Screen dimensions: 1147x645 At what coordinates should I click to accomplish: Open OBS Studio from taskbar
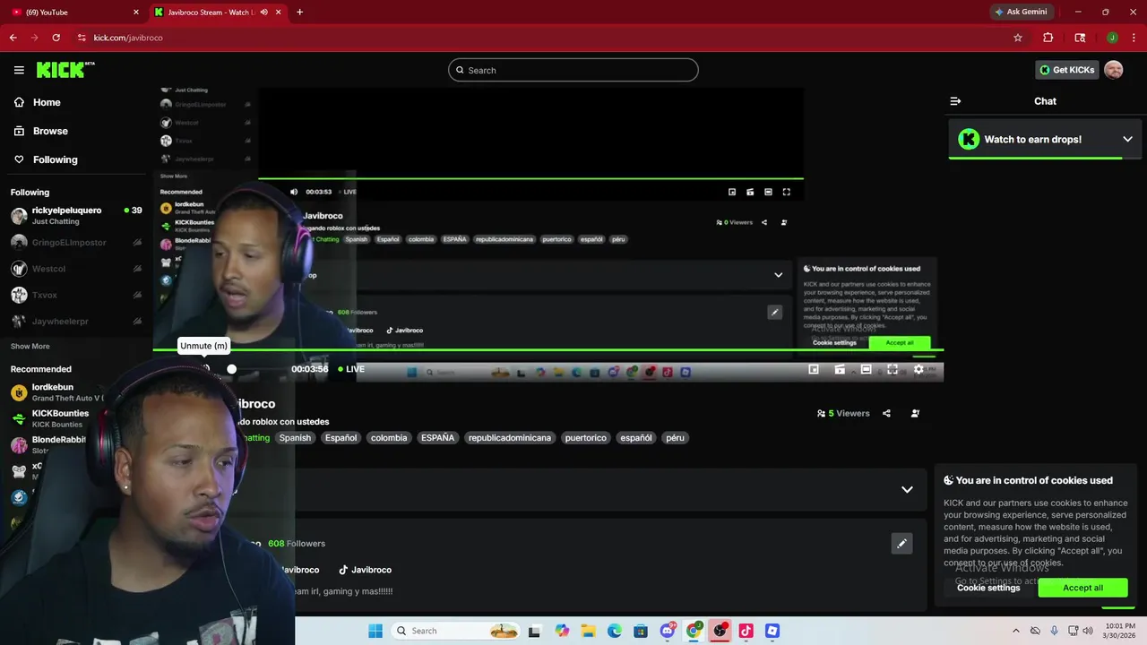[x=720, y=631]
